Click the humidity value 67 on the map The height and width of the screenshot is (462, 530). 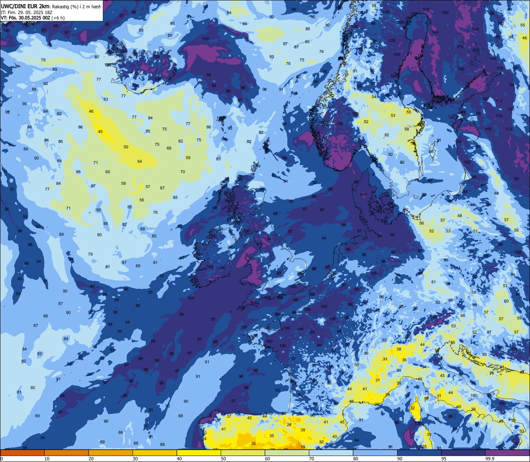(x=162, y=188)
